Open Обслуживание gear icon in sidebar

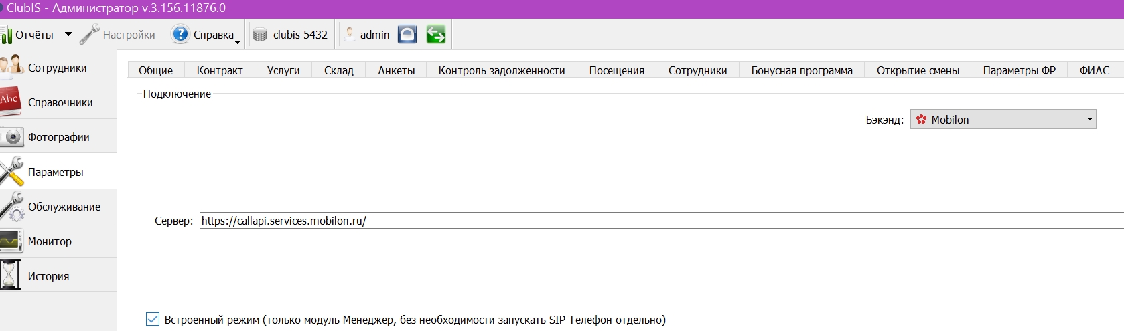pyautogui.click(x=12, y=207)
